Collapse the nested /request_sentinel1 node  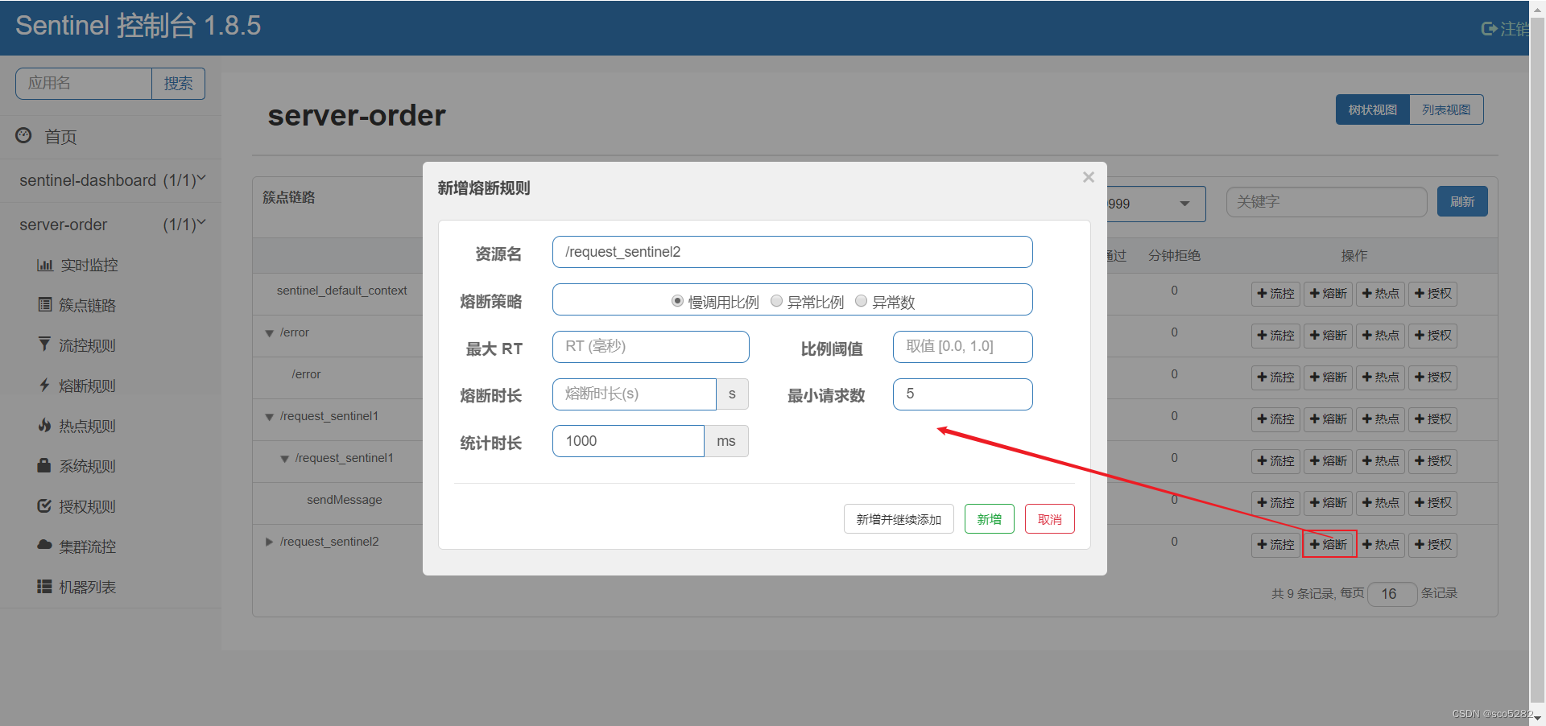[285, 459]
